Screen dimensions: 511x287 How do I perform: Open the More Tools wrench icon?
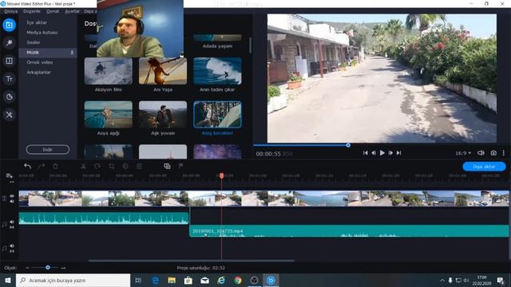pyautogui.click(x=9, y=115)
